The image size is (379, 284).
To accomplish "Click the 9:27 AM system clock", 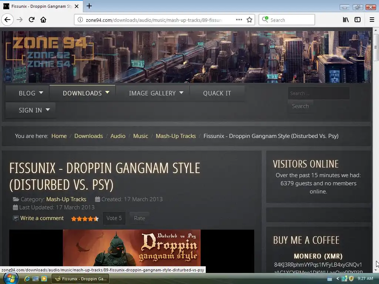I will (x=365, y=279).
